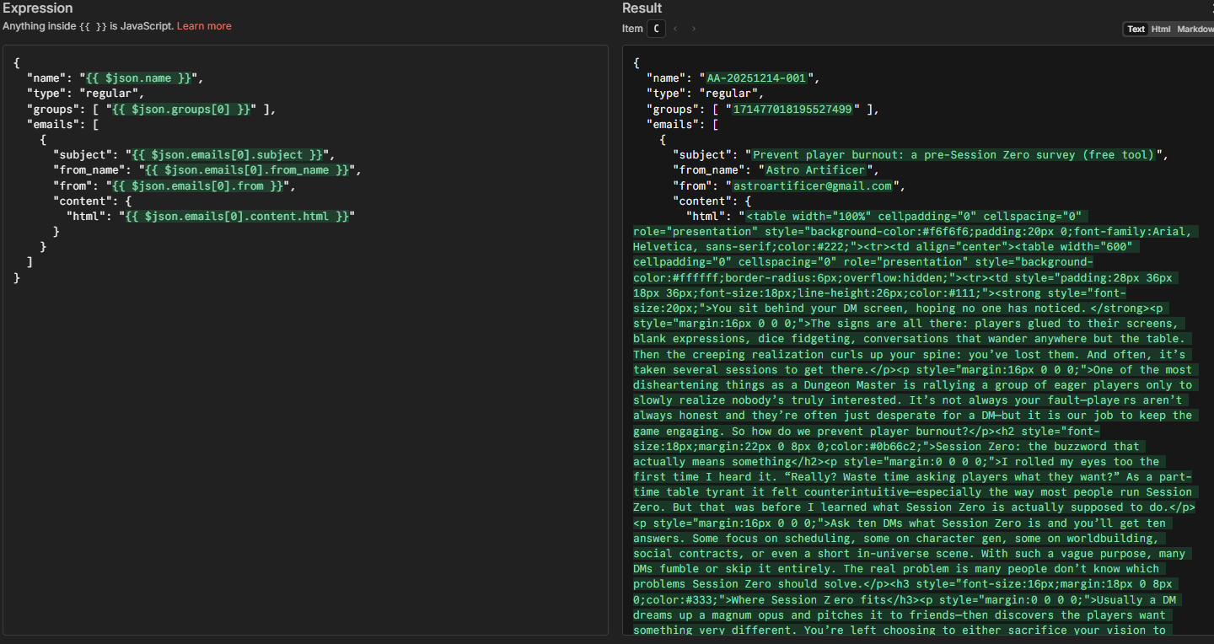Switch result view to Html
The image size is (1214, 644).
point(1161,29)
